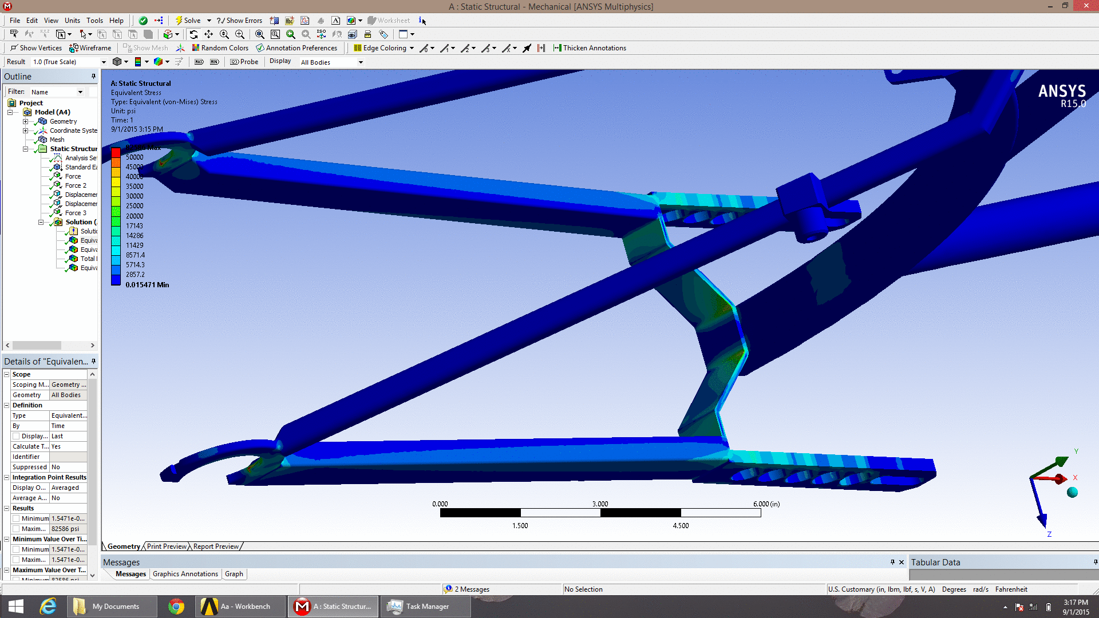Click the Rotate view tool icon
Screen dimensions: 1099x618
(x=193, y=34)
